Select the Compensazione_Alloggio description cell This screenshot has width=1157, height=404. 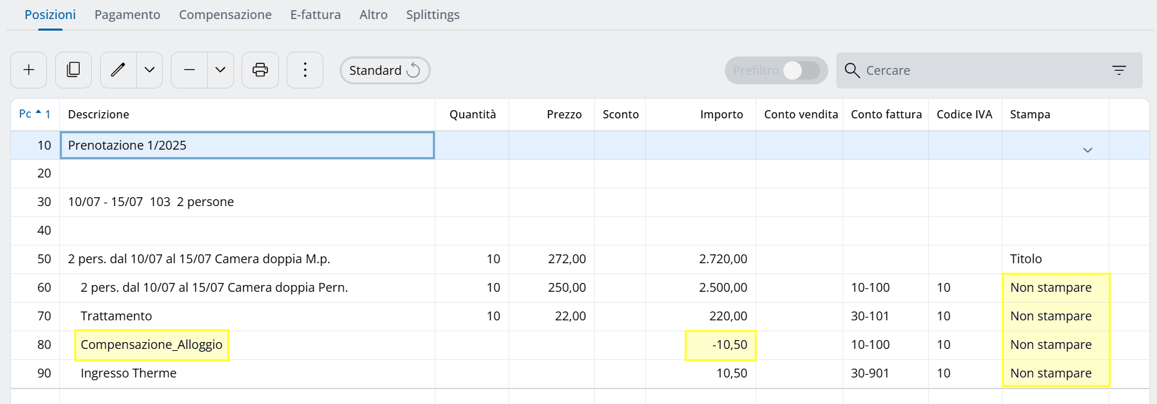click(x=152, y=345)
